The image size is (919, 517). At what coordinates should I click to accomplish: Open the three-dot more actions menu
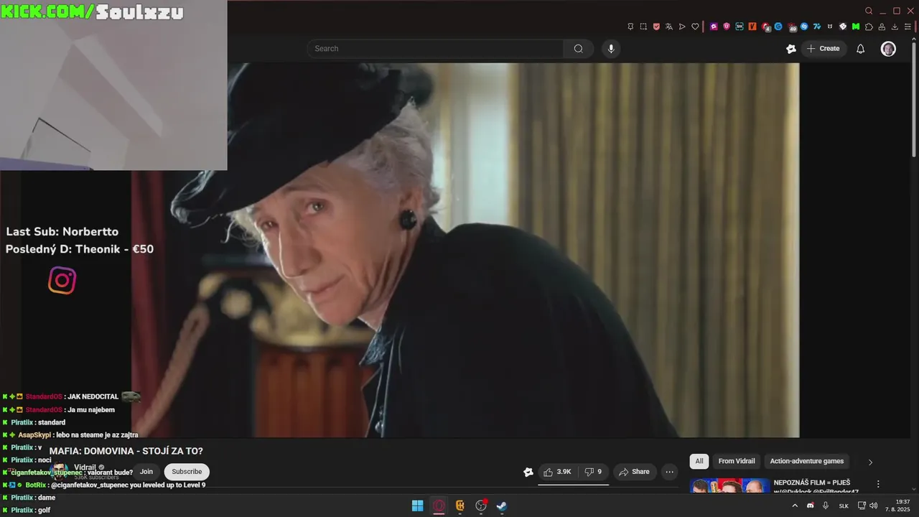point(669,472)
